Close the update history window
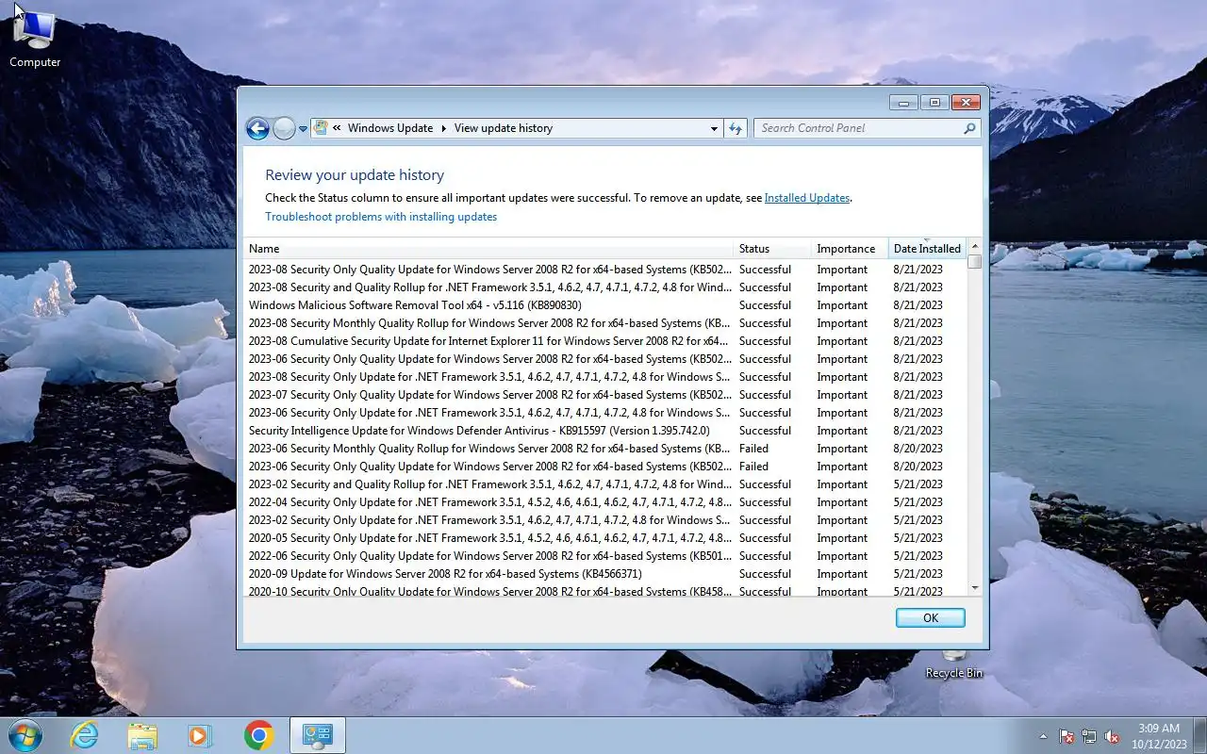The height and width of the screenshot is (754, 1207). [x=966, y=102]
